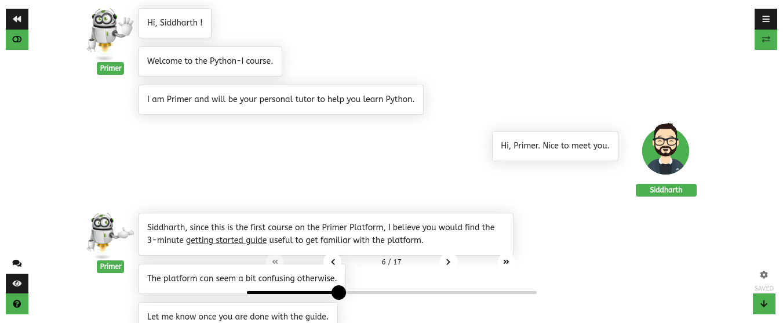Click the rewind icon at top left
This screenshot has width=783, height=323.
pyautogui.click(x=17, y=19)
